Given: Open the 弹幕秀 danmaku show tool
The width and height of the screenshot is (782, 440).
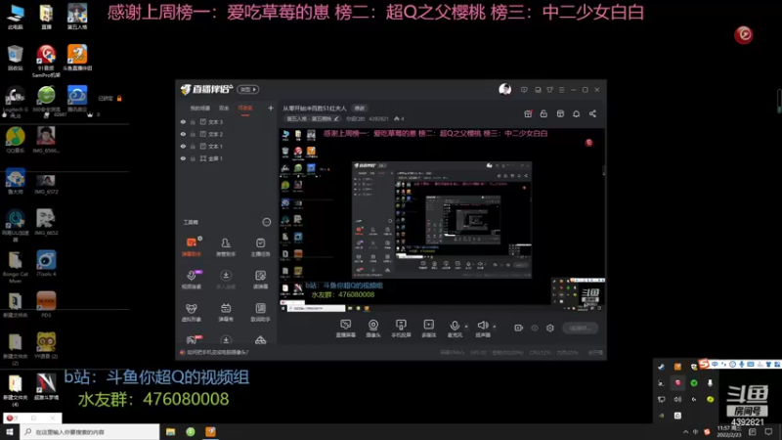Looking at the screenshot, I should pyautogui.click(x=226, y=312).
